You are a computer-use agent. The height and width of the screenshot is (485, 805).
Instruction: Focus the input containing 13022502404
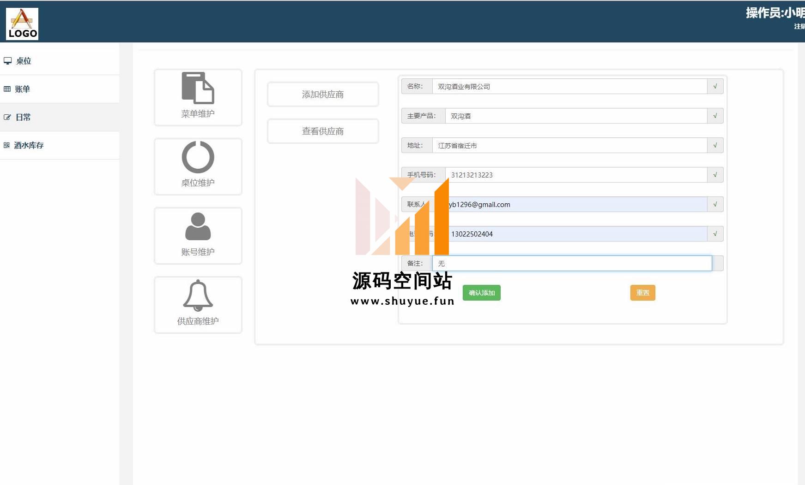576,234
